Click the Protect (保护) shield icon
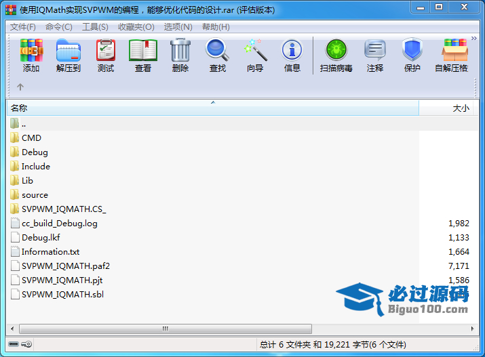The width and height of the screenshot is (485, 357). (412, 56)
